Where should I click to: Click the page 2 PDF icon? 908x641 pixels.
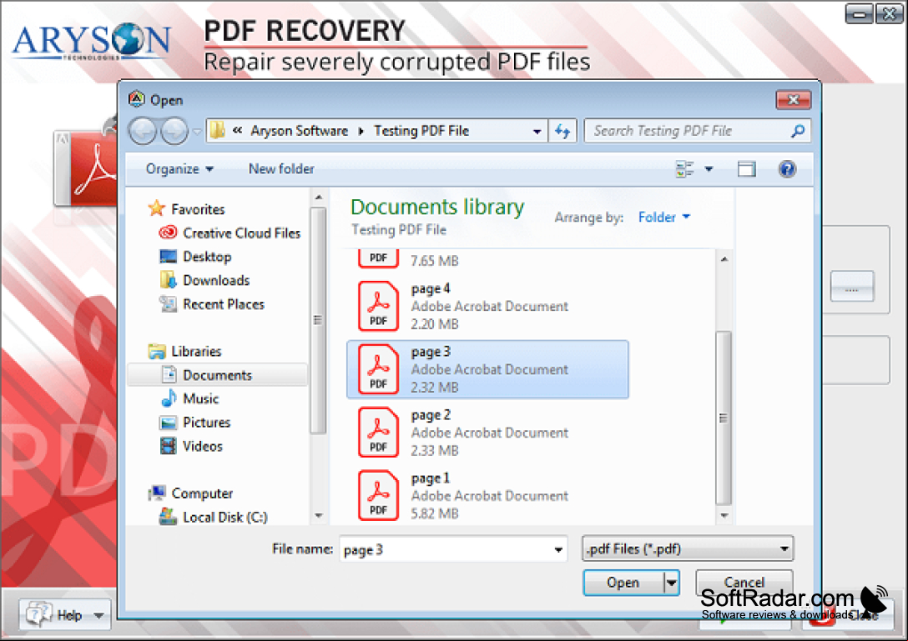[x=378, y=432]
